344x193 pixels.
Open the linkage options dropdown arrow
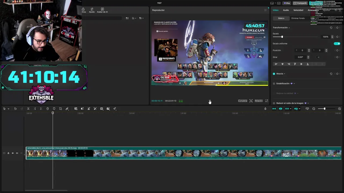coord(291,109)
